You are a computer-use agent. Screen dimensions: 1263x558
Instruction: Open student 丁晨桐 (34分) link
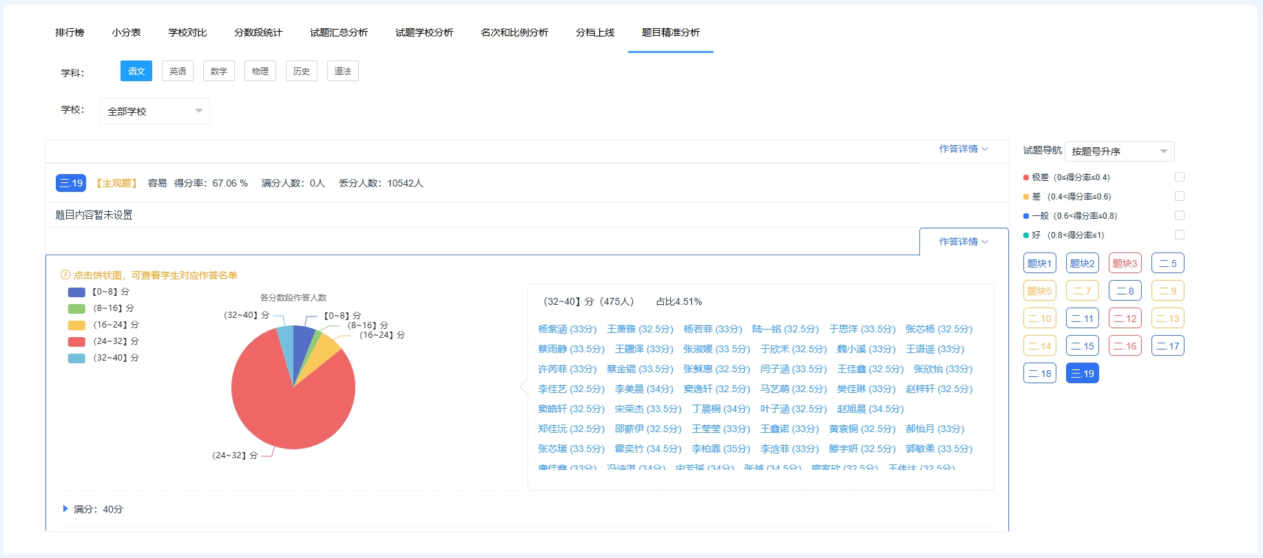coord(720,409)
